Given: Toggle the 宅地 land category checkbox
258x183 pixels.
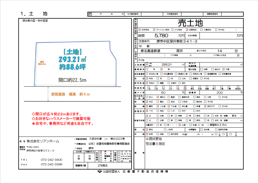Looking at the screenshot, I should tap(147, 78).
